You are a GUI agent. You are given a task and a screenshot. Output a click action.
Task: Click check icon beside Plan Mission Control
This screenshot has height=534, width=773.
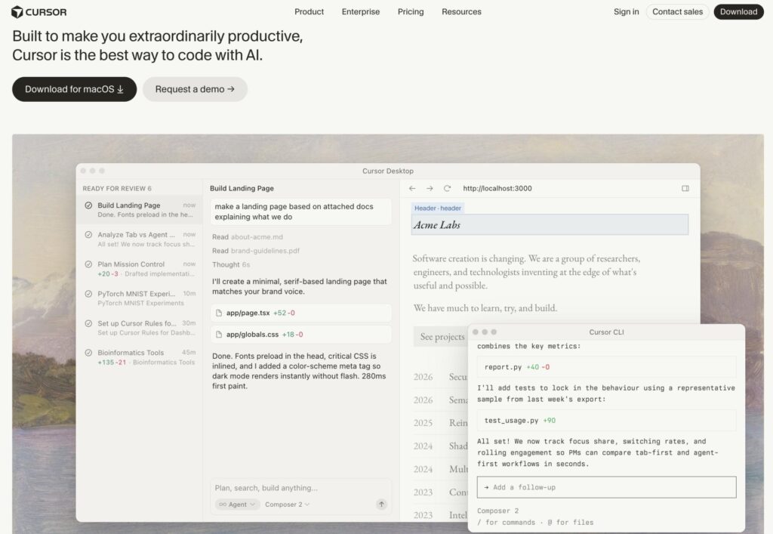(88, 264)
